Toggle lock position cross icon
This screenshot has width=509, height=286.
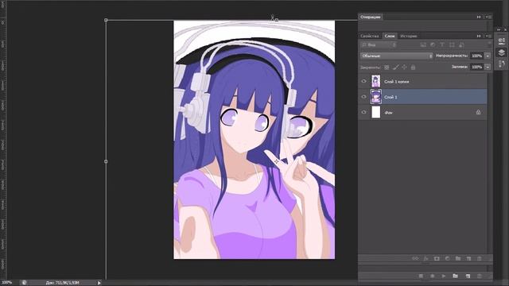coord(404,67)
